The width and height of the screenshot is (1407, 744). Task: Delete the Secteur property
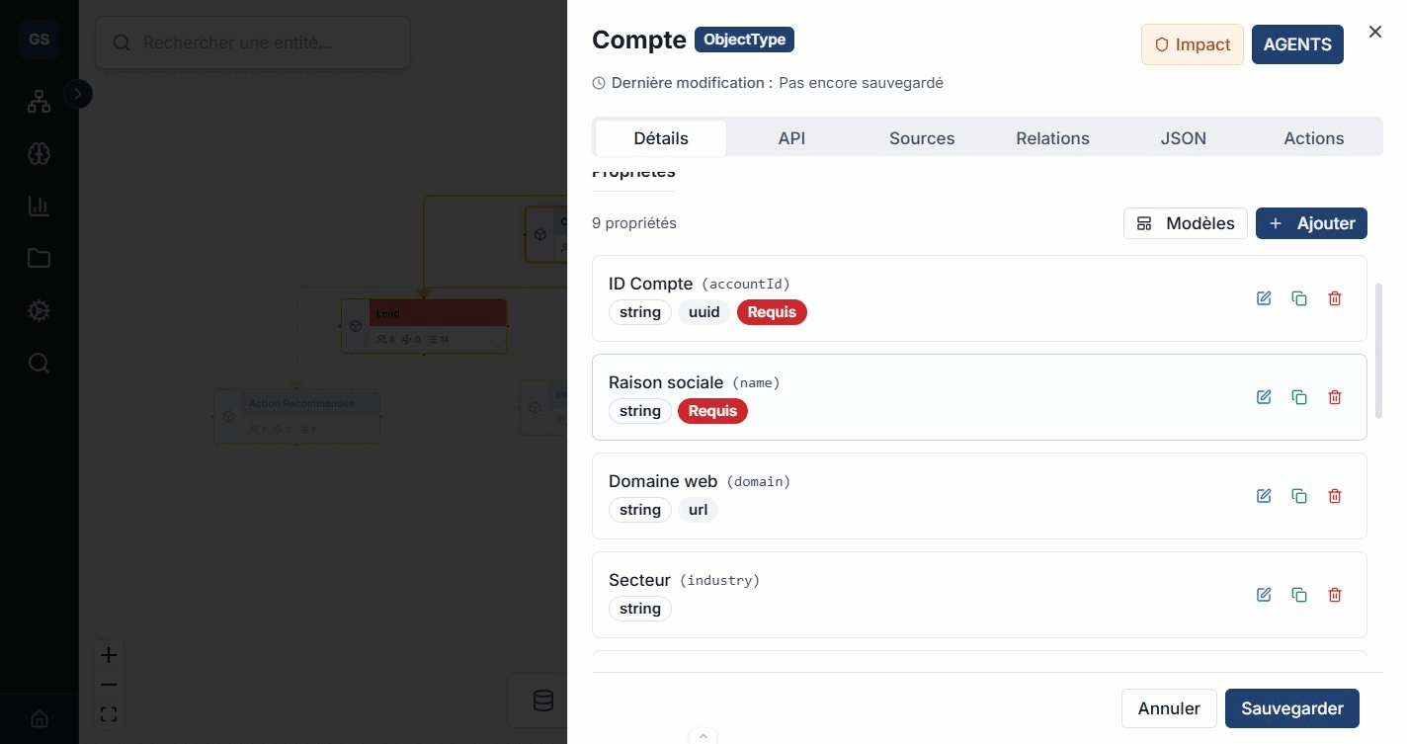pos(1335,595)
